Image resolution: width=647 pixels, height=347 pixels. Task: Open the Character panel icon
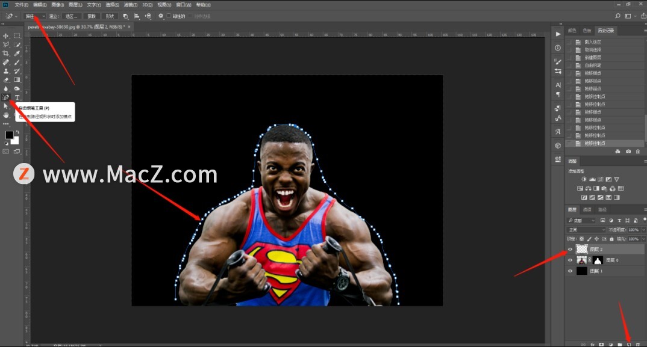point(558,85)
